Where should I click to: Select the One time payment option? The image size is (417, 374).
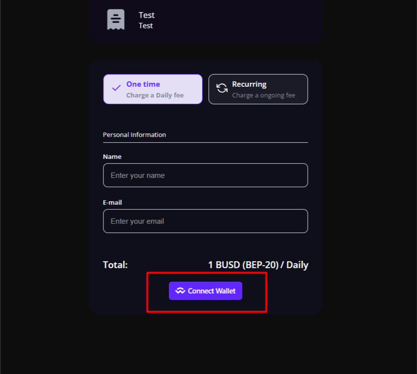[x=153, y=89]
